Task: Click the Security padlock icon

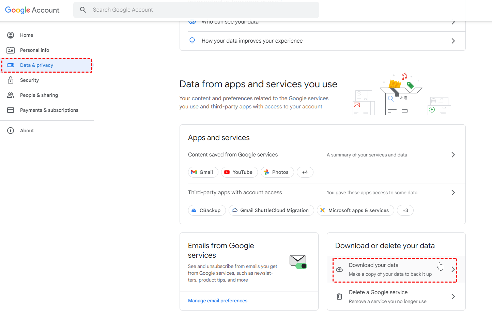Action: pyautogui.click(x=11, y=80)
